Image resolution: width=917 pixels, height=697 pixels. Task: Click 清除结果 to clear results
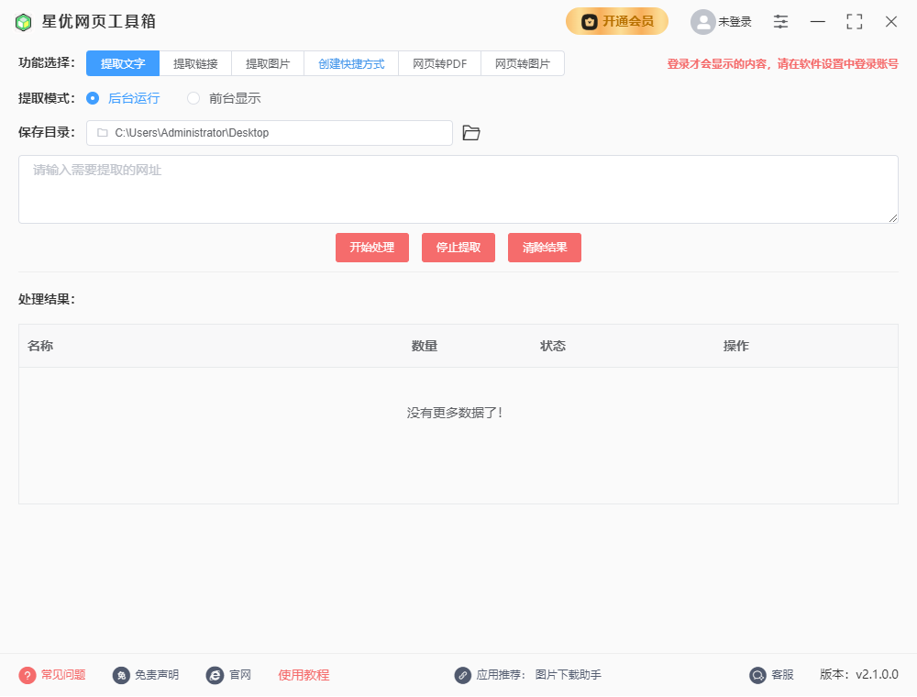point(544,247)
